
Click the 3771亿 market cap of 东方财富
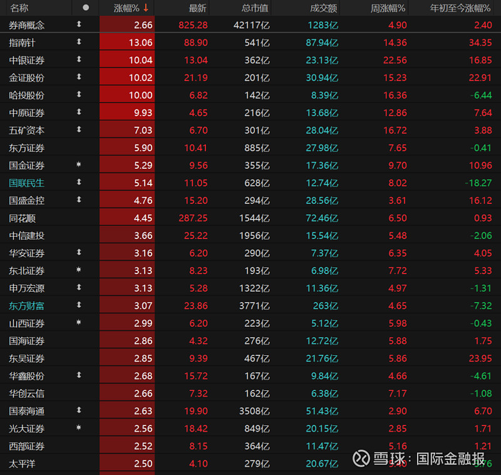click(x=255, y=306)
